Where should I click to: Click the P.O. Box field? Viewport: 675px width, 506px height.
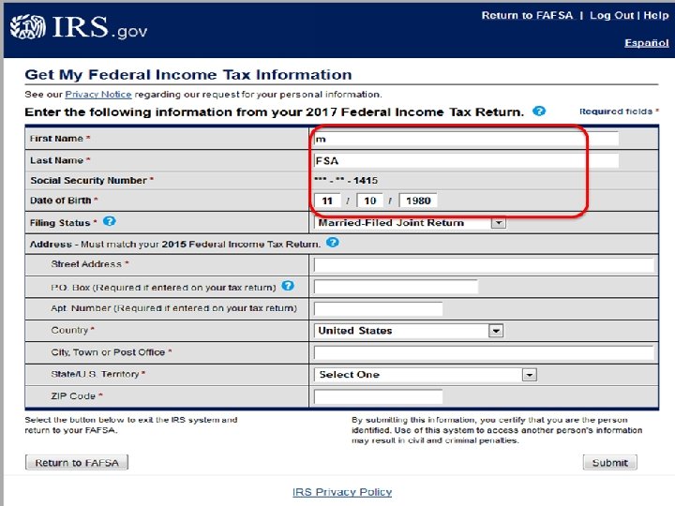396,287
